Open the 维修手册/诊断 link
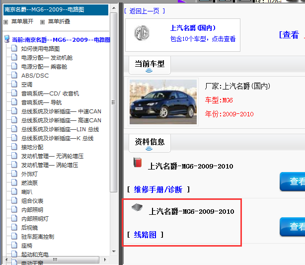This screenshot has width=305, height=265. pos(158,189)
